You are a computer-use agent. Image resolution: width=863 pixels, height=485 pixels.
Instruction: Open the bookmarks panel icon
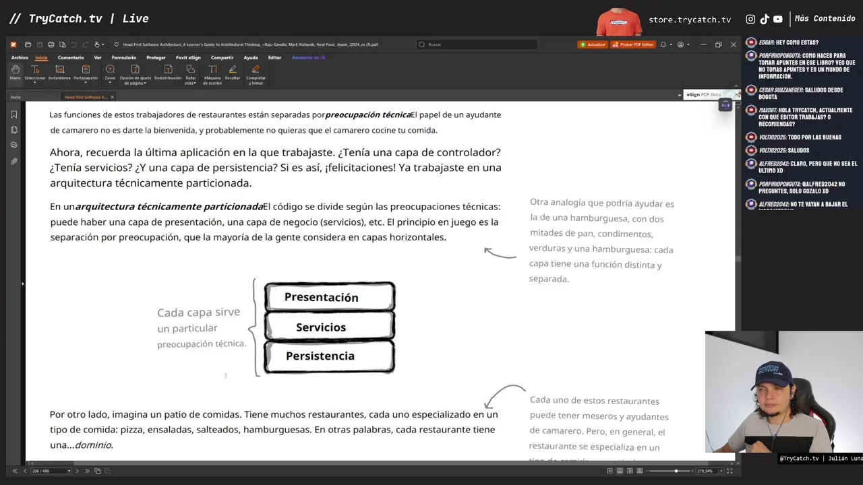click(14, 115)
